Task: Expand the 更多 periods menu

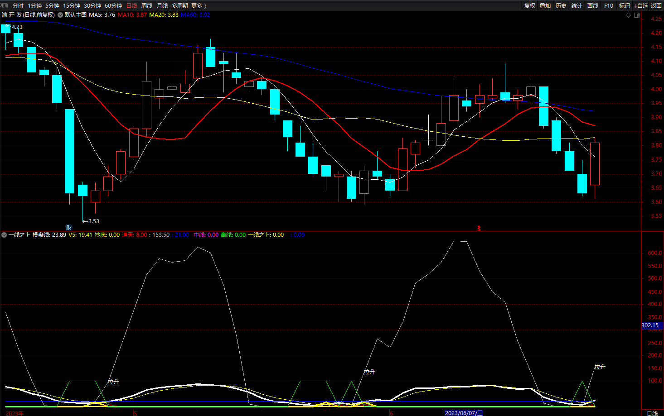Action: 199,5
